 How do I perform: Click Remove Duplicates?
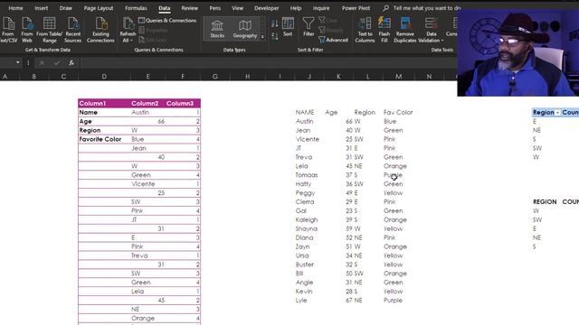(404, 30)
